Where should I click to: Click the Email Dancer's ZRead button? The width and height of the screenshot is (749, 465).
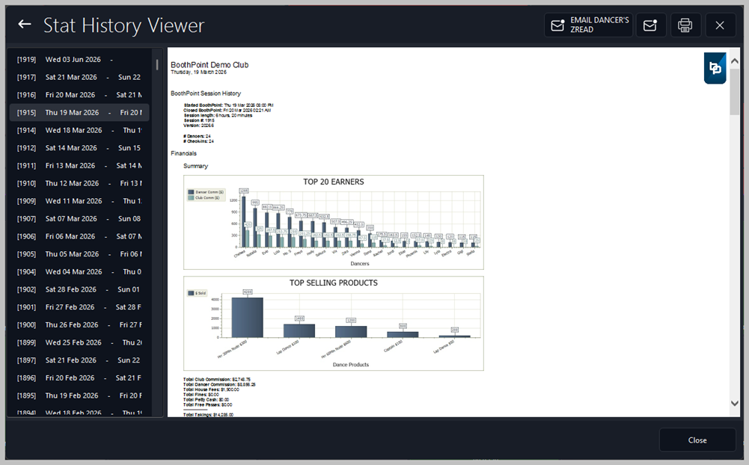[x=588, y=25]
